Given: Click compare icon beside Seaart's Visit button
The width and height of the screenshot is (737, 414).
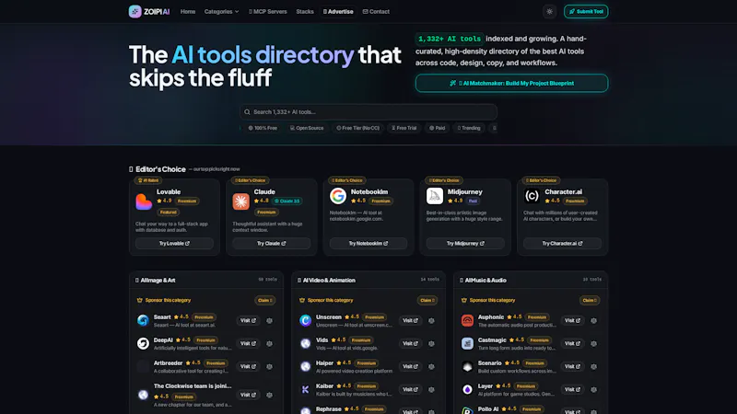Looking at the screenshot, I should pos(269,320).
